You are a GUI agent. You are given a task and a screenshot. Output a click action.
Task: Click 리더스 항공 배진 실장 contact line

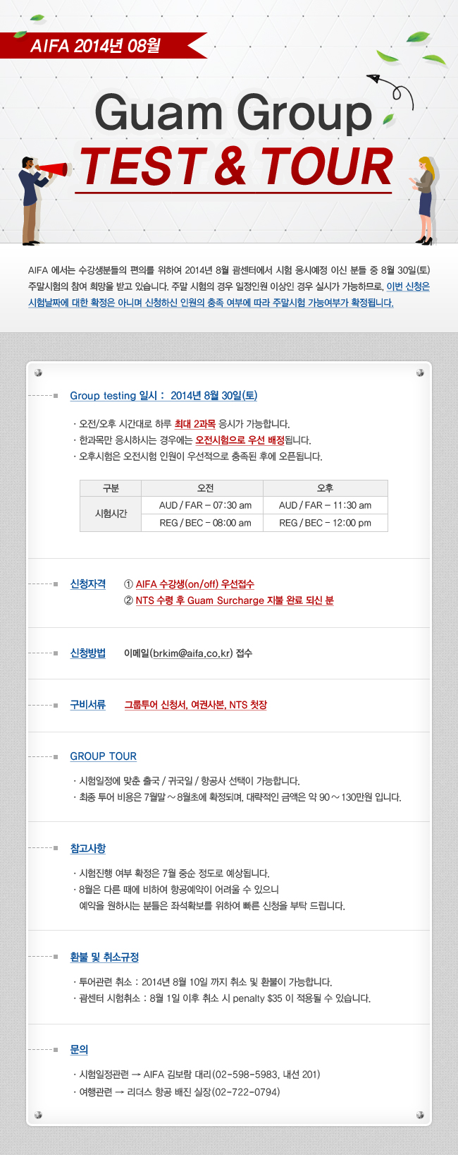pos(177,1092)
